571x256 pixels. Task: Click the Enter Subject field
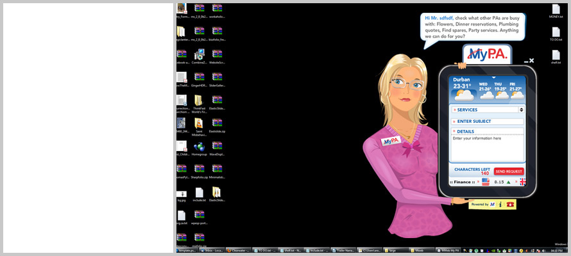click(x=488, y=122)
